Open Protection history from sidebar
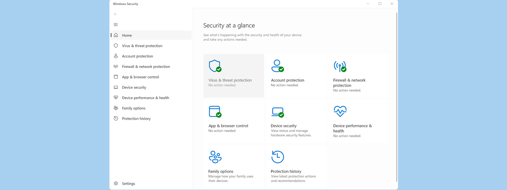 pyautogui.click(x=151, y=119)
